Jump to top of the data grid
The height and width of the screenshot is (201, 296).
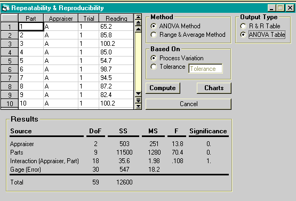coord(138,17)
